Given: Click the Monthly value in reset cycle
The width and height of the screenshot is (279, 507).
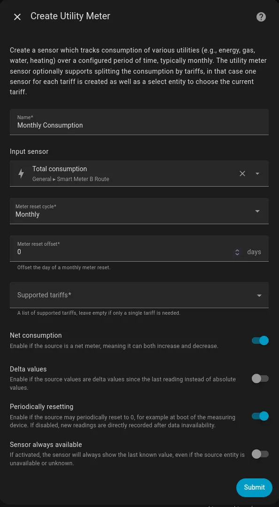Looking at the screenshot, I should 28,214.
